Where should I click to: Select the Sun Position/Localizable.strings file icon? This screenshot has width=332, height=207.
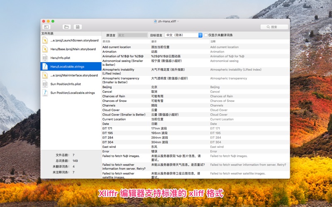pyautogui.click(x=45, y=93)
